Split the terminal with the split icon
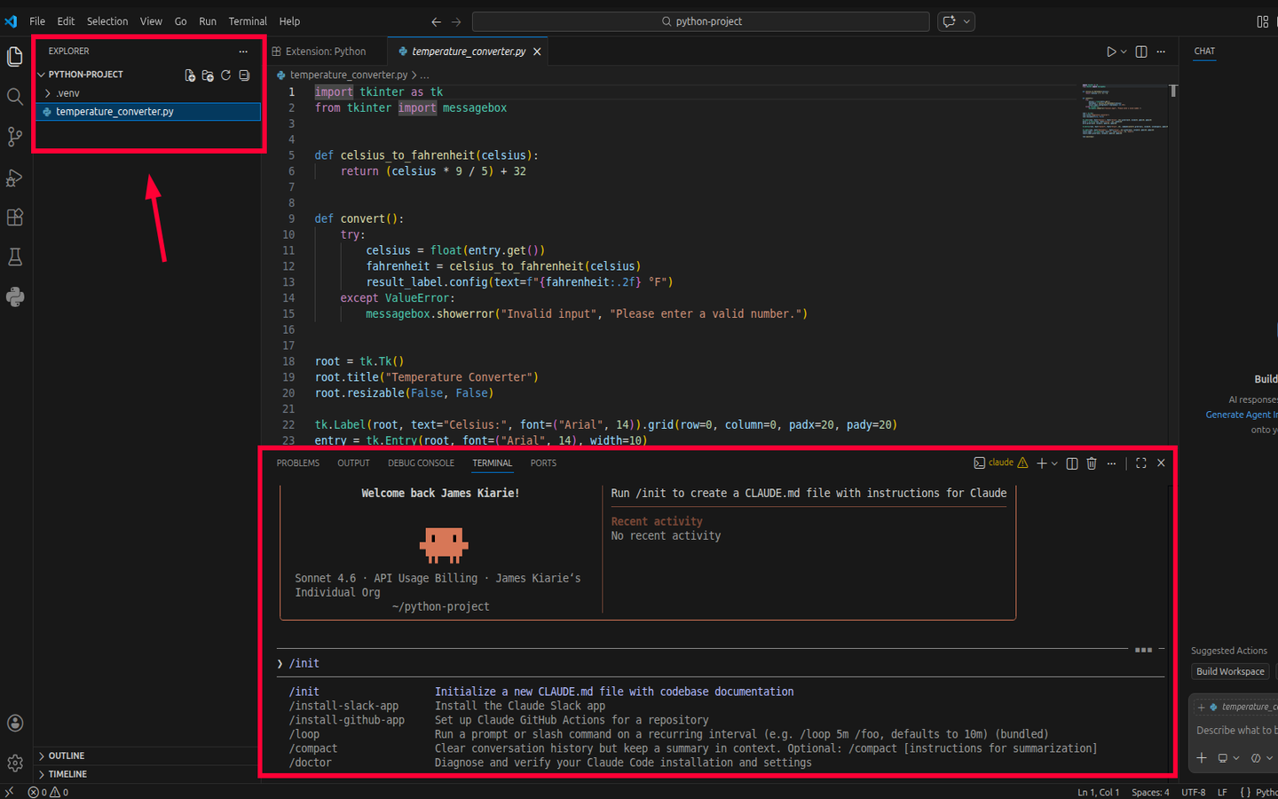The image size is (1278, 799). 1071,463
